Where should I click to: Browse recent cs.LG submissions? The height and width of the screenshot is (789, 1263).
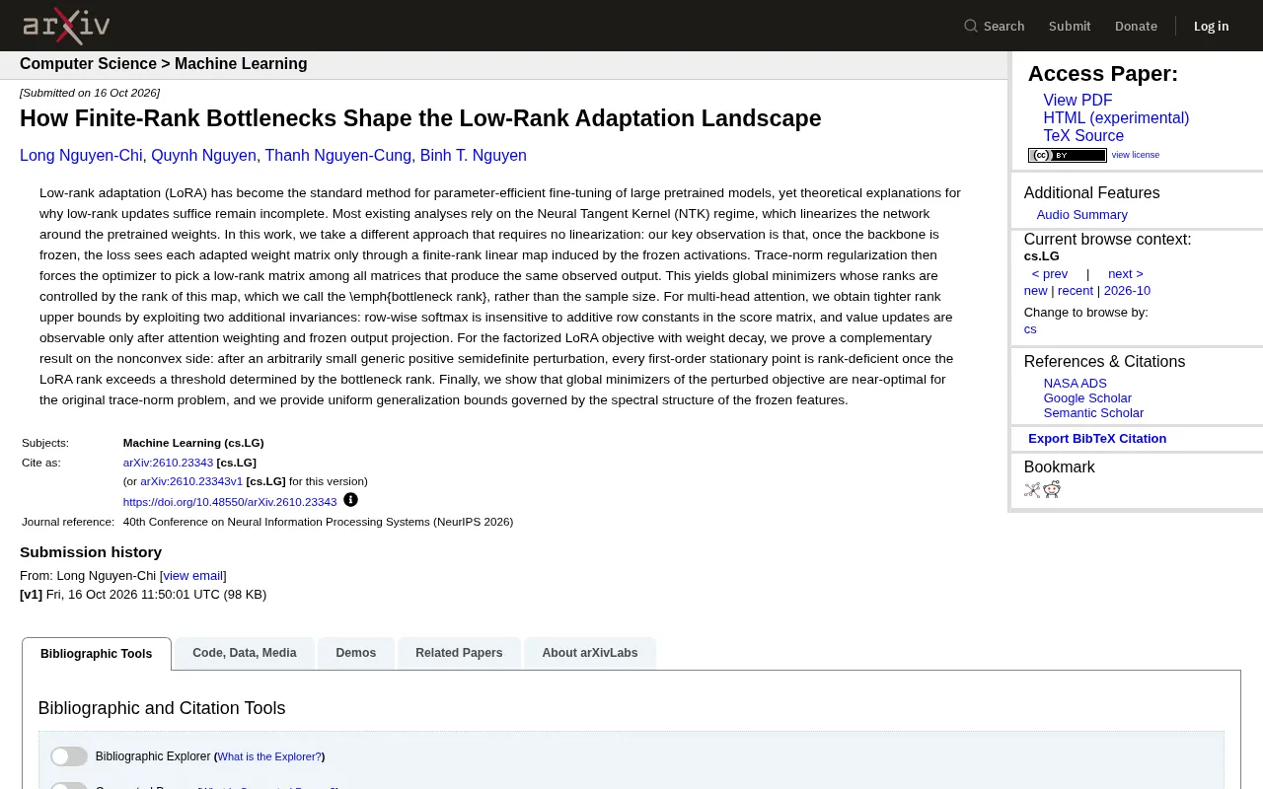pos(1076,291)
